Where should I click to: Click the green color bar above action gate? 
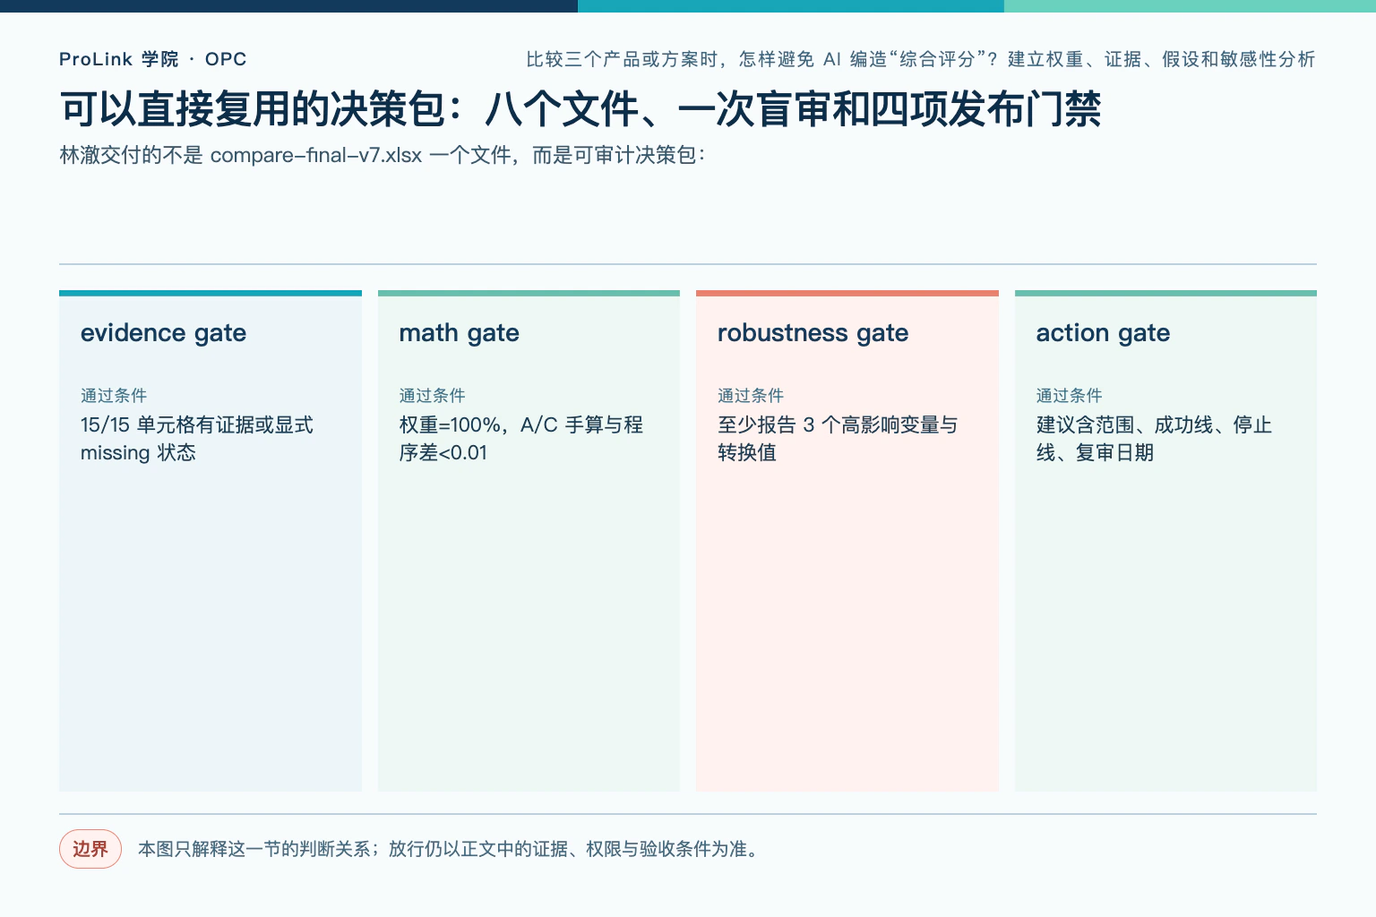coord(1165,293)
